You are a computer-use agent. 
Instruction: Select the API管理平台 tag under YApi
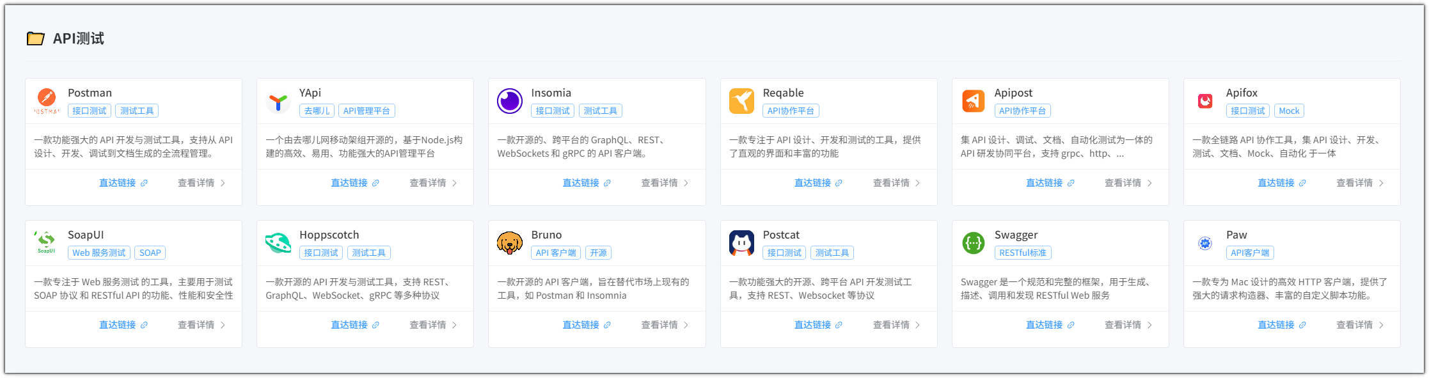tap(367, 111)
